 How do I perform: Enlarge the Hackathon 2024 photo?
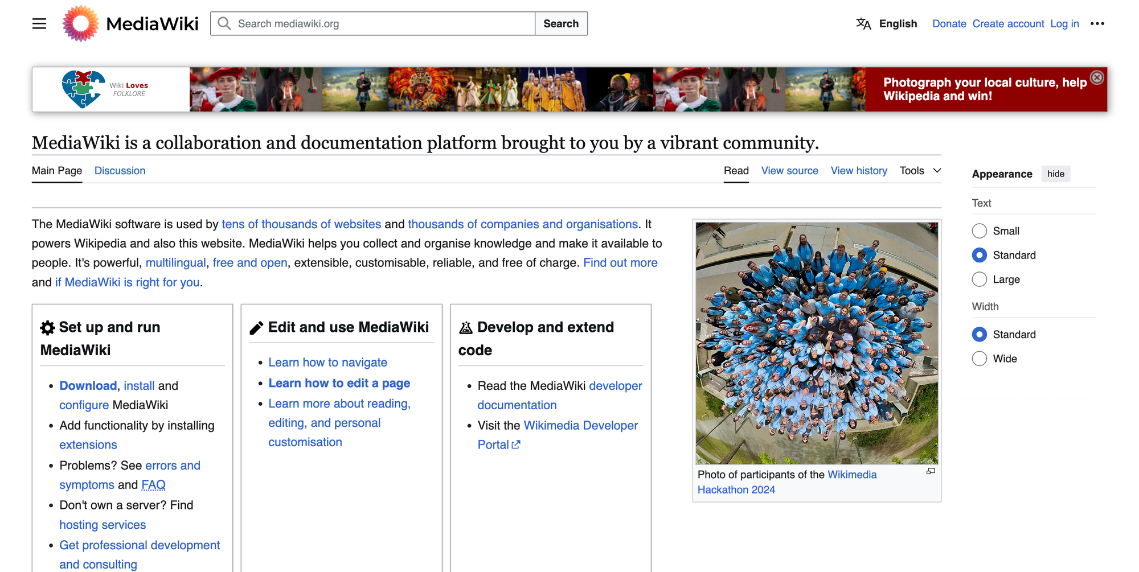931,471
